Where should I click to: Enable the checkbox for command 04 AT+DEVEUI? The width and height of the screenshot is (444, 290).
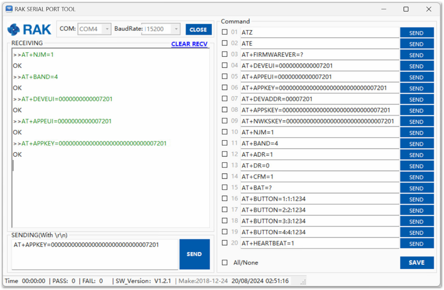click(225, 65)
